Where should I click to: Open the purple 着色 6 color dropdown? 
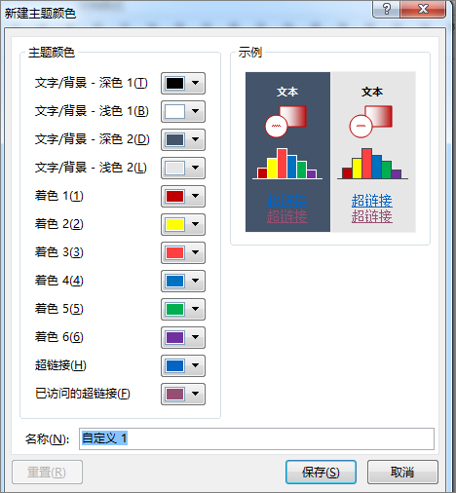coord(183,337)
